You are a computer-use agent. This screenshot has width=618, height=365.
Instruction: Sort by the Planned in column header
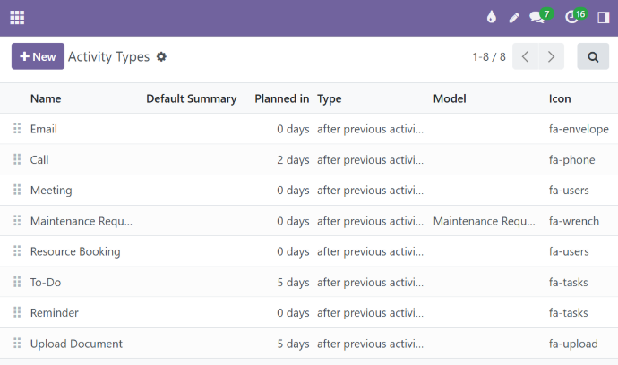pyautogui.click(x=281, y=98)
